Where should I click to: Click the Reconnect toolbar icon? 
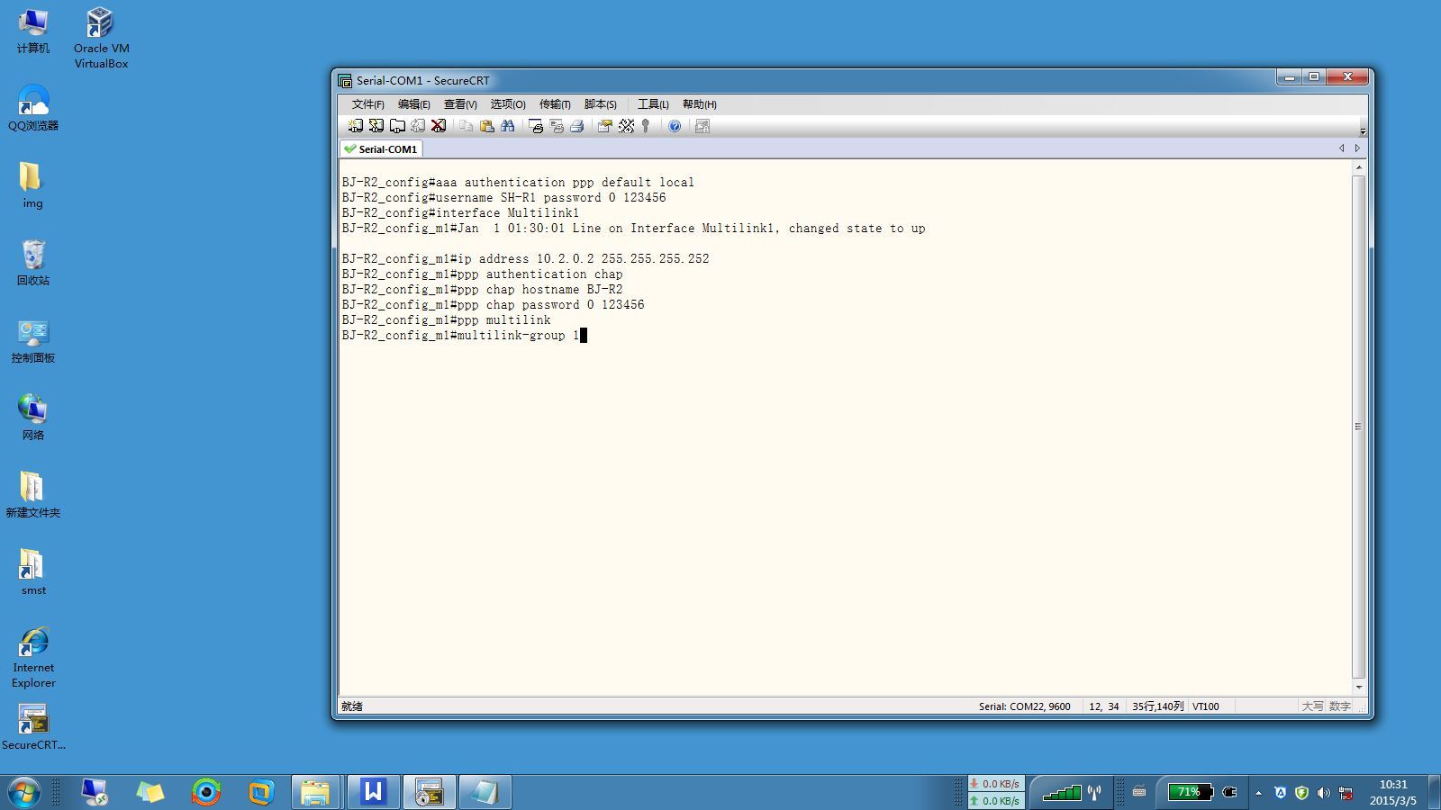(x=418, y=126)
